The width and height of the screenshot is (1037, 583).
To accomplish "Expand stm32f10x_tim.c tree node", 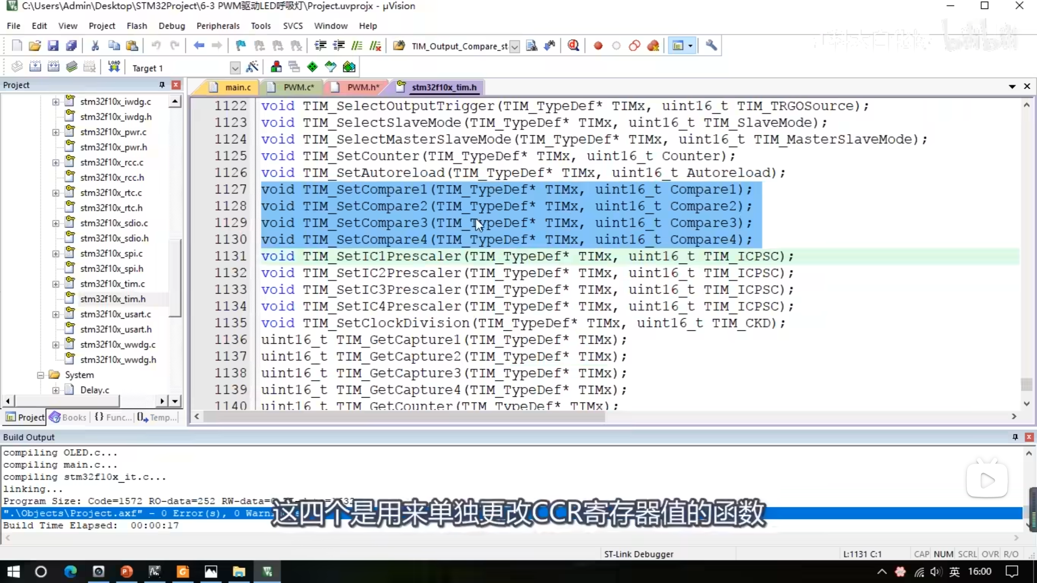I will coord(56,284).
